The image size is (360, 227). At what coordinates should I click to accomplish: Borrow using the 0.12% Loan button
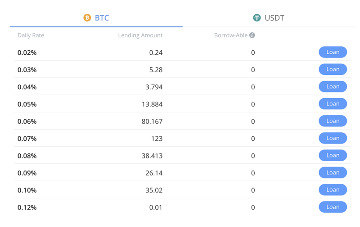tap(333, 207)
